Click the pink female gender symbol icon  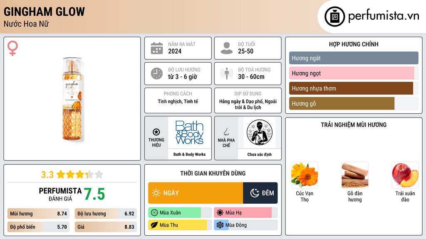pos(12,48)
